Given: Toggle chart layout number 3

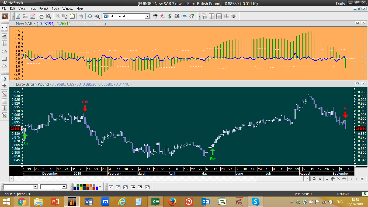Looking at the screenshot, I should (125, 187).
